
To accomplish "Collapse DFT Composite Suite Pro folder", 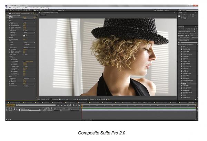I will [x=178, y=44].
